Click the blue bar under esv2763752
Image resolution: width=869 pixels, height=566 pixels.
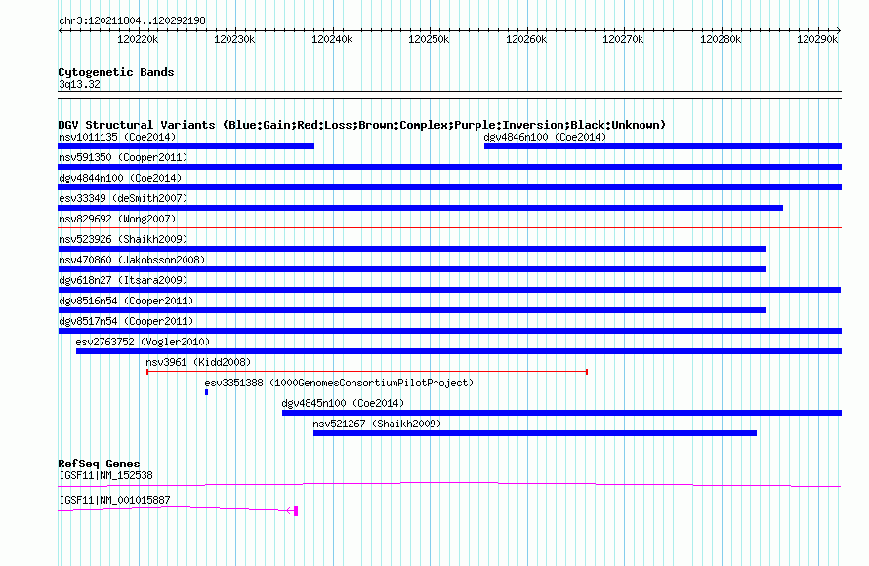459,351
